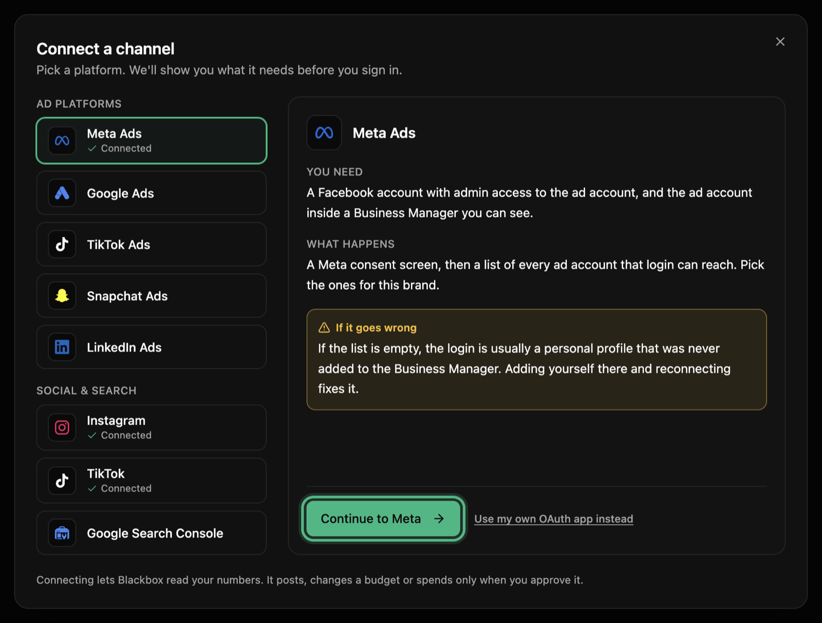Open 'Use my own OAuth app instead' link
Image resolution: width=822 pixels, height=623 pixels.
553,519
